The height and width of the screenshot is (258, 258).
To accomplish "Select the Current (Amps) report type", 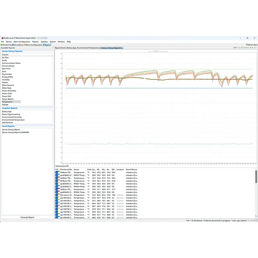I will 8,66.
